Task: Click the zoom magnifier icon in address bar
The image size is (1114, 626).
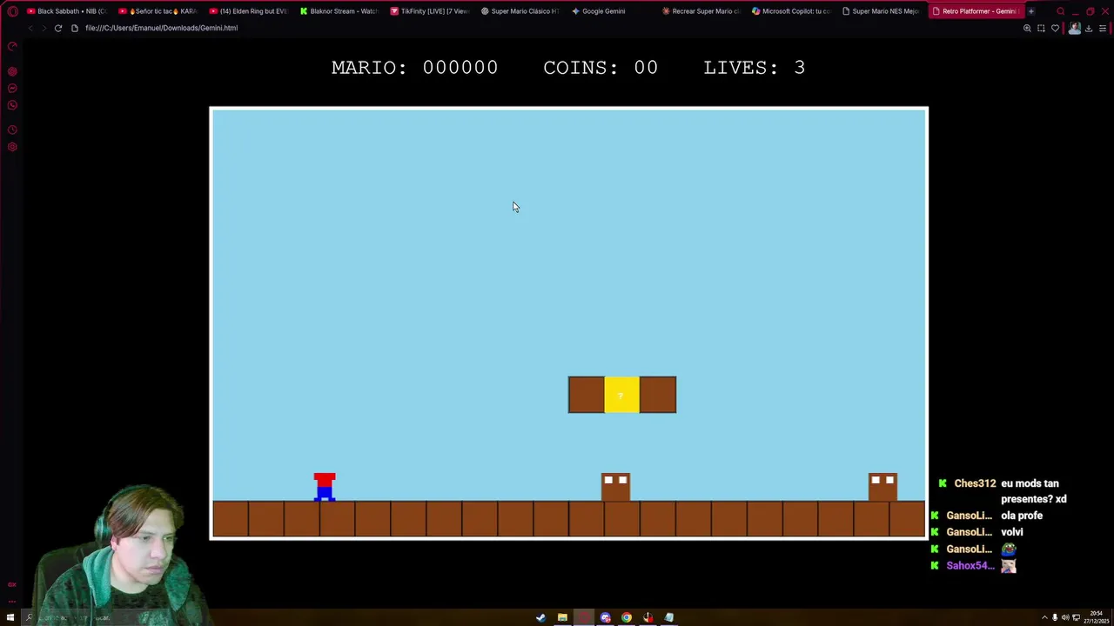Action: pyautogui.click(x=1027, y=28)
